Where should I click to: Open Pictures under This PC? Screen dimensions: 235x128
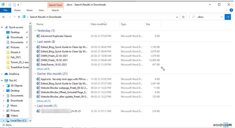point(15,111)
